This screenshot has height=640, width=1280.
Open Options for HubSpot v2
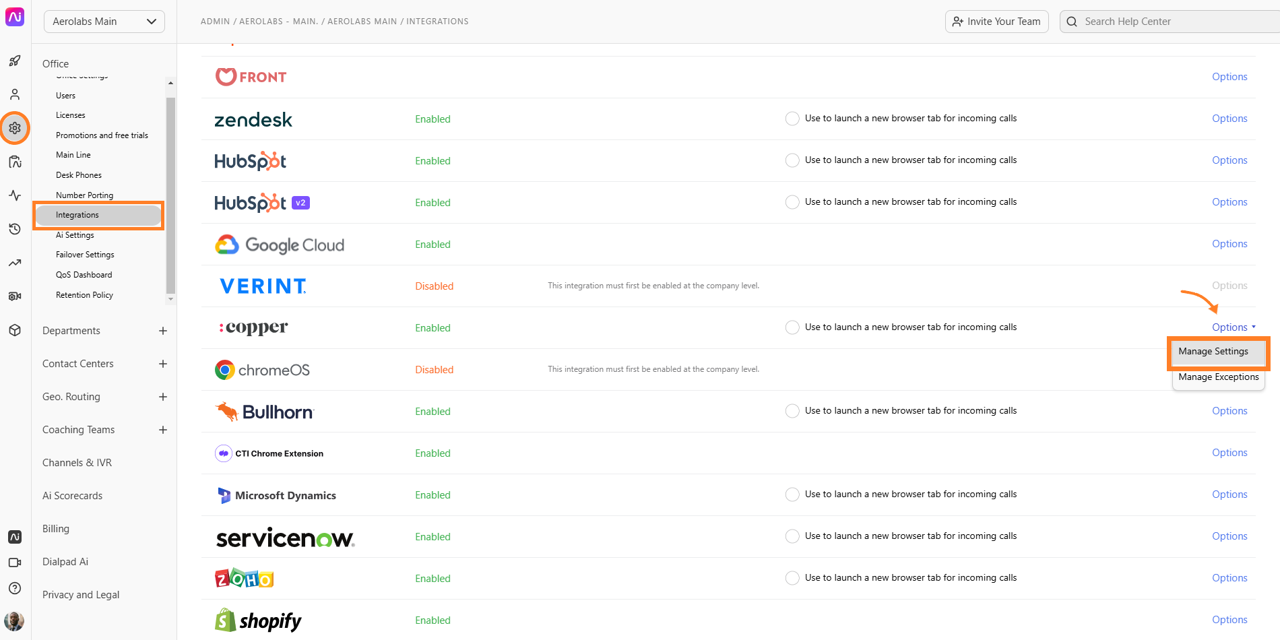(1229, 202)
